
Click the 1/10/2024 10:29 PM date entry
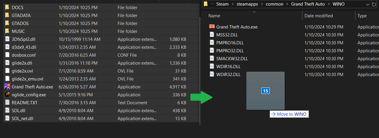click(x=324, y=27)
